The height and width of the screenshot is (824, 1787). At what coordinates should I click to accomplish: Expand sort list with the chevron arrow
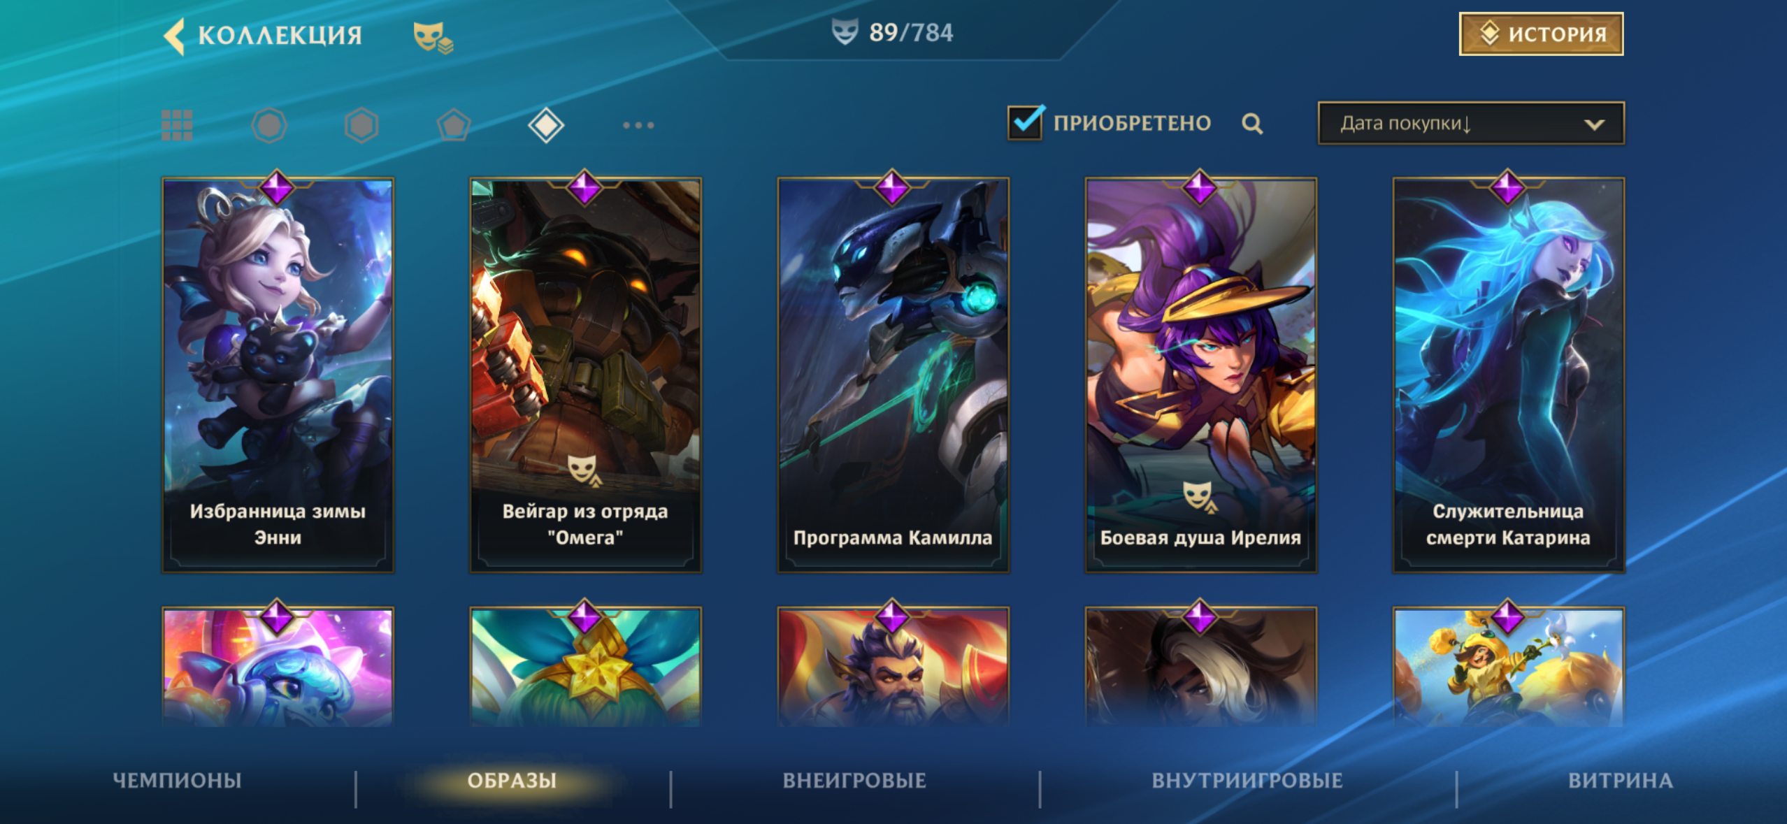(x=1594, y=124)
